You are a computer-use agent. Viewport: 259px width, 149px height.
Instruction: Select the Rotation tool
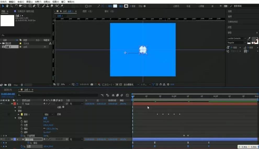point(16,6)
